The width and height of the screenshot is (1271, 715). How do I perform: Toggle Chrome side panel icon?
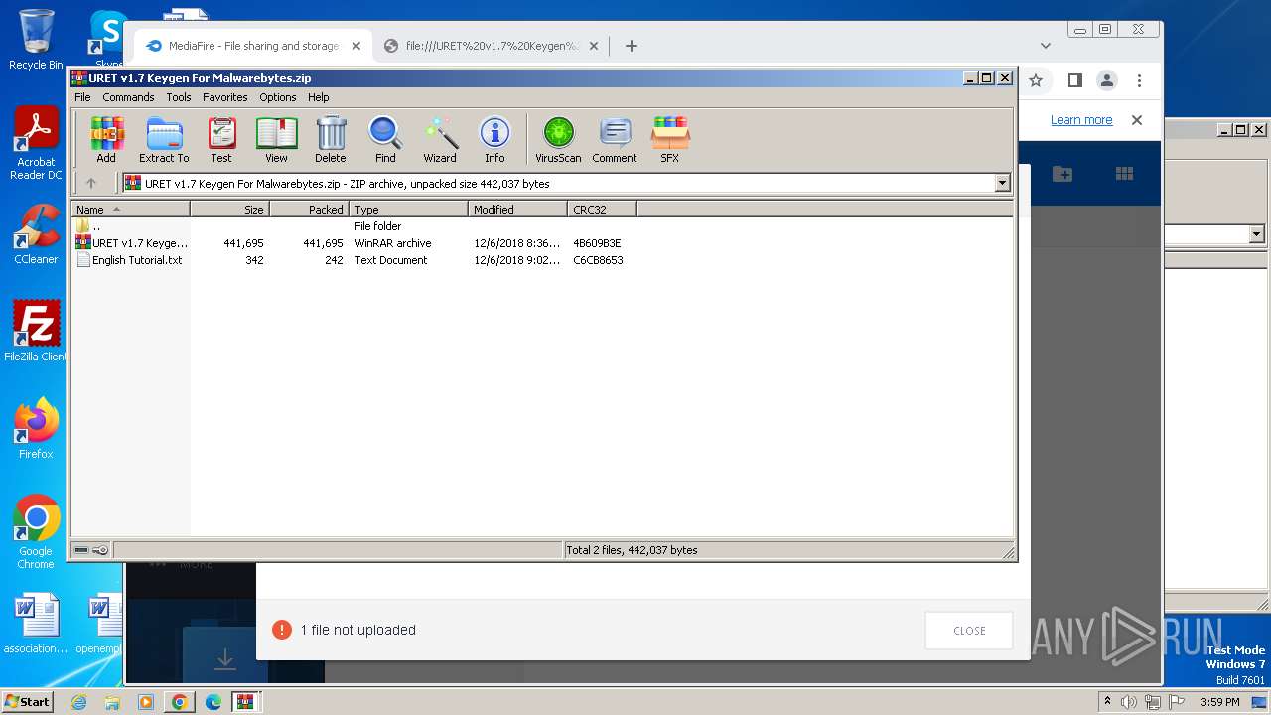[1074, 80]
